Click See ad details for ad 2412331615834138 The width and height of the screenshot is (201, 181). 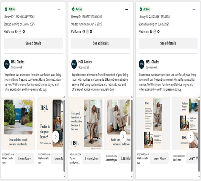[x=168, y=43]
